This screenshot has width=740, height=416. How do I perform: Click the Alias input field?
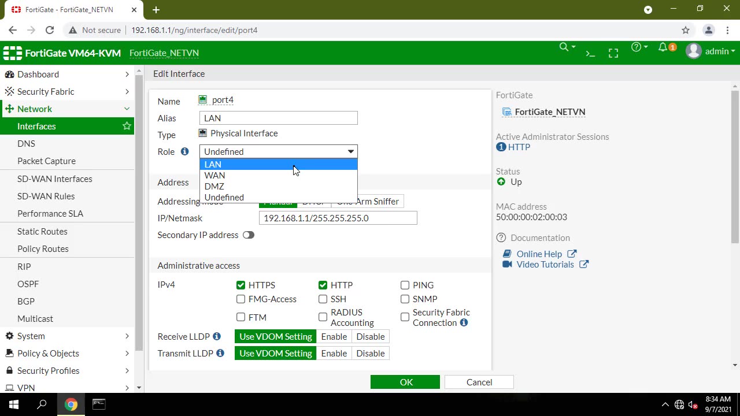point(279,118)
